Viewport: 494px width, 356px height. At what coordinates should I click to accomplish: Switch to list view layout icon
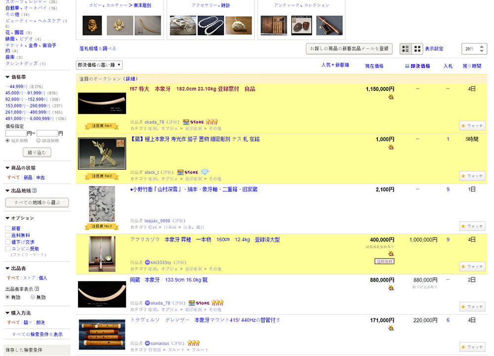406,49
